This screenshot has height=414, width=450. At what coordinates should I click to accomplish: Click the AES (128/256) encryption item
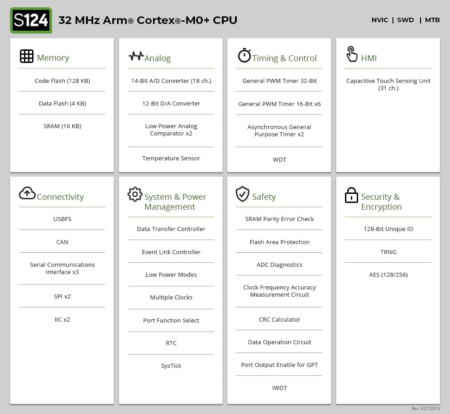[x=388, y=275]
